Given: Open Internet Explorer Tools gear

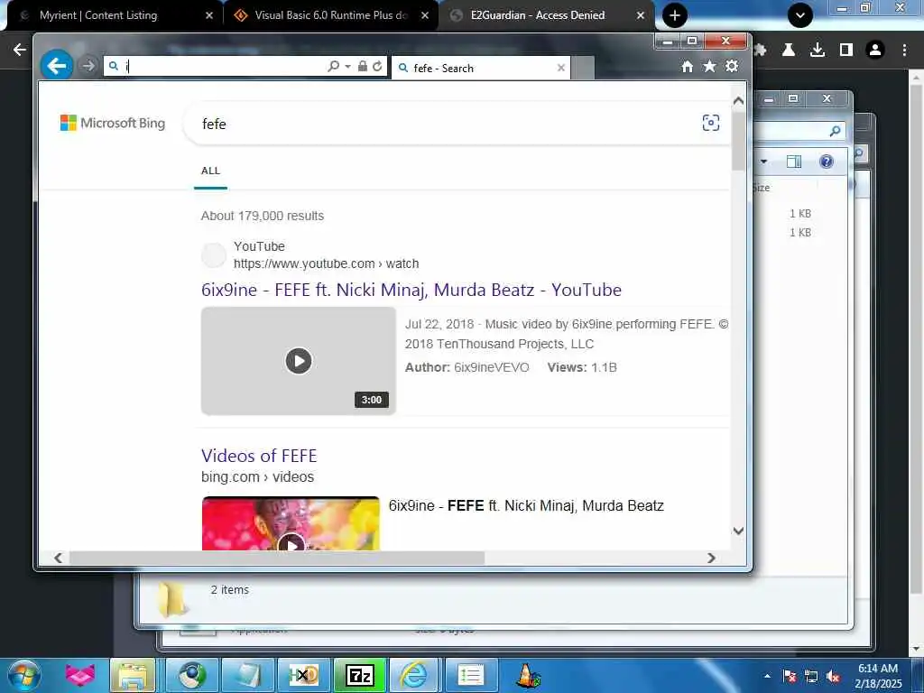Looking at the screenshot, I should [732, 66].
